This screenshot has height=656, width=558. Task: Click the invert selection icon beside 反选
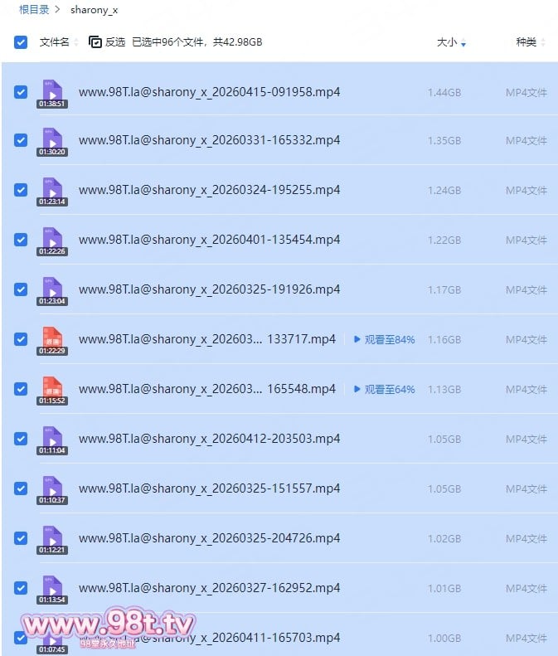95,41
